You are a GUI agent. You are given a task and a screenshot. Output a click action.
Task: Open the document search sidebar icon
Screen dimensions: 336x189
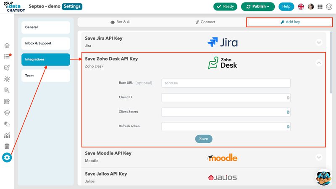[7, 90]
